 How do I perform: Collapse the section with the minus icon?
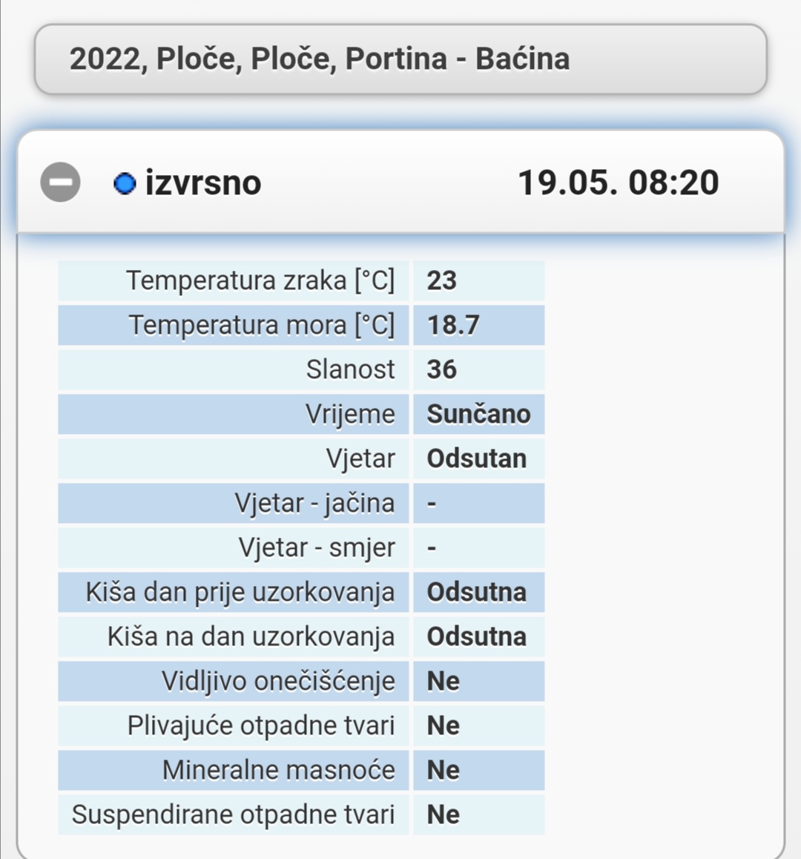[60, 182]
